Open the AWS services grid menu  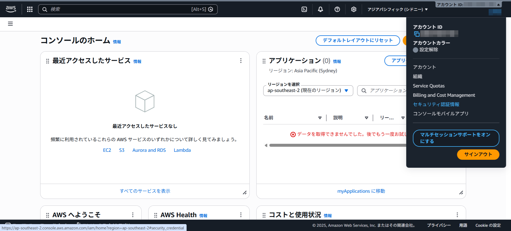(x=30, y=9)
